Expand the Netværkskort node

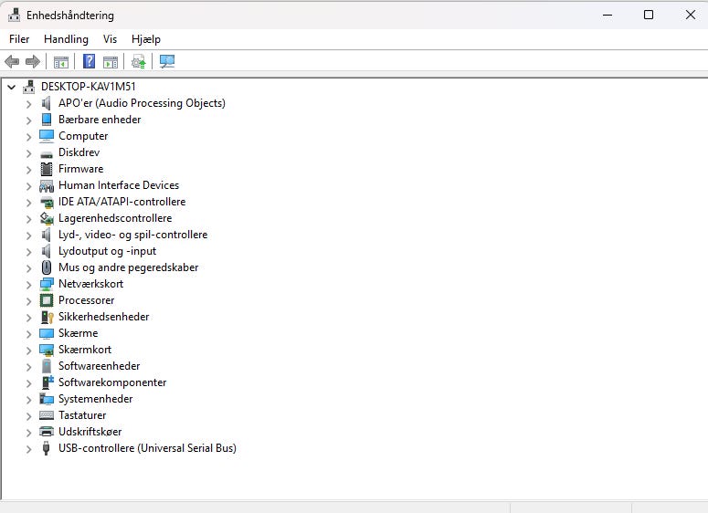(29, 285)
